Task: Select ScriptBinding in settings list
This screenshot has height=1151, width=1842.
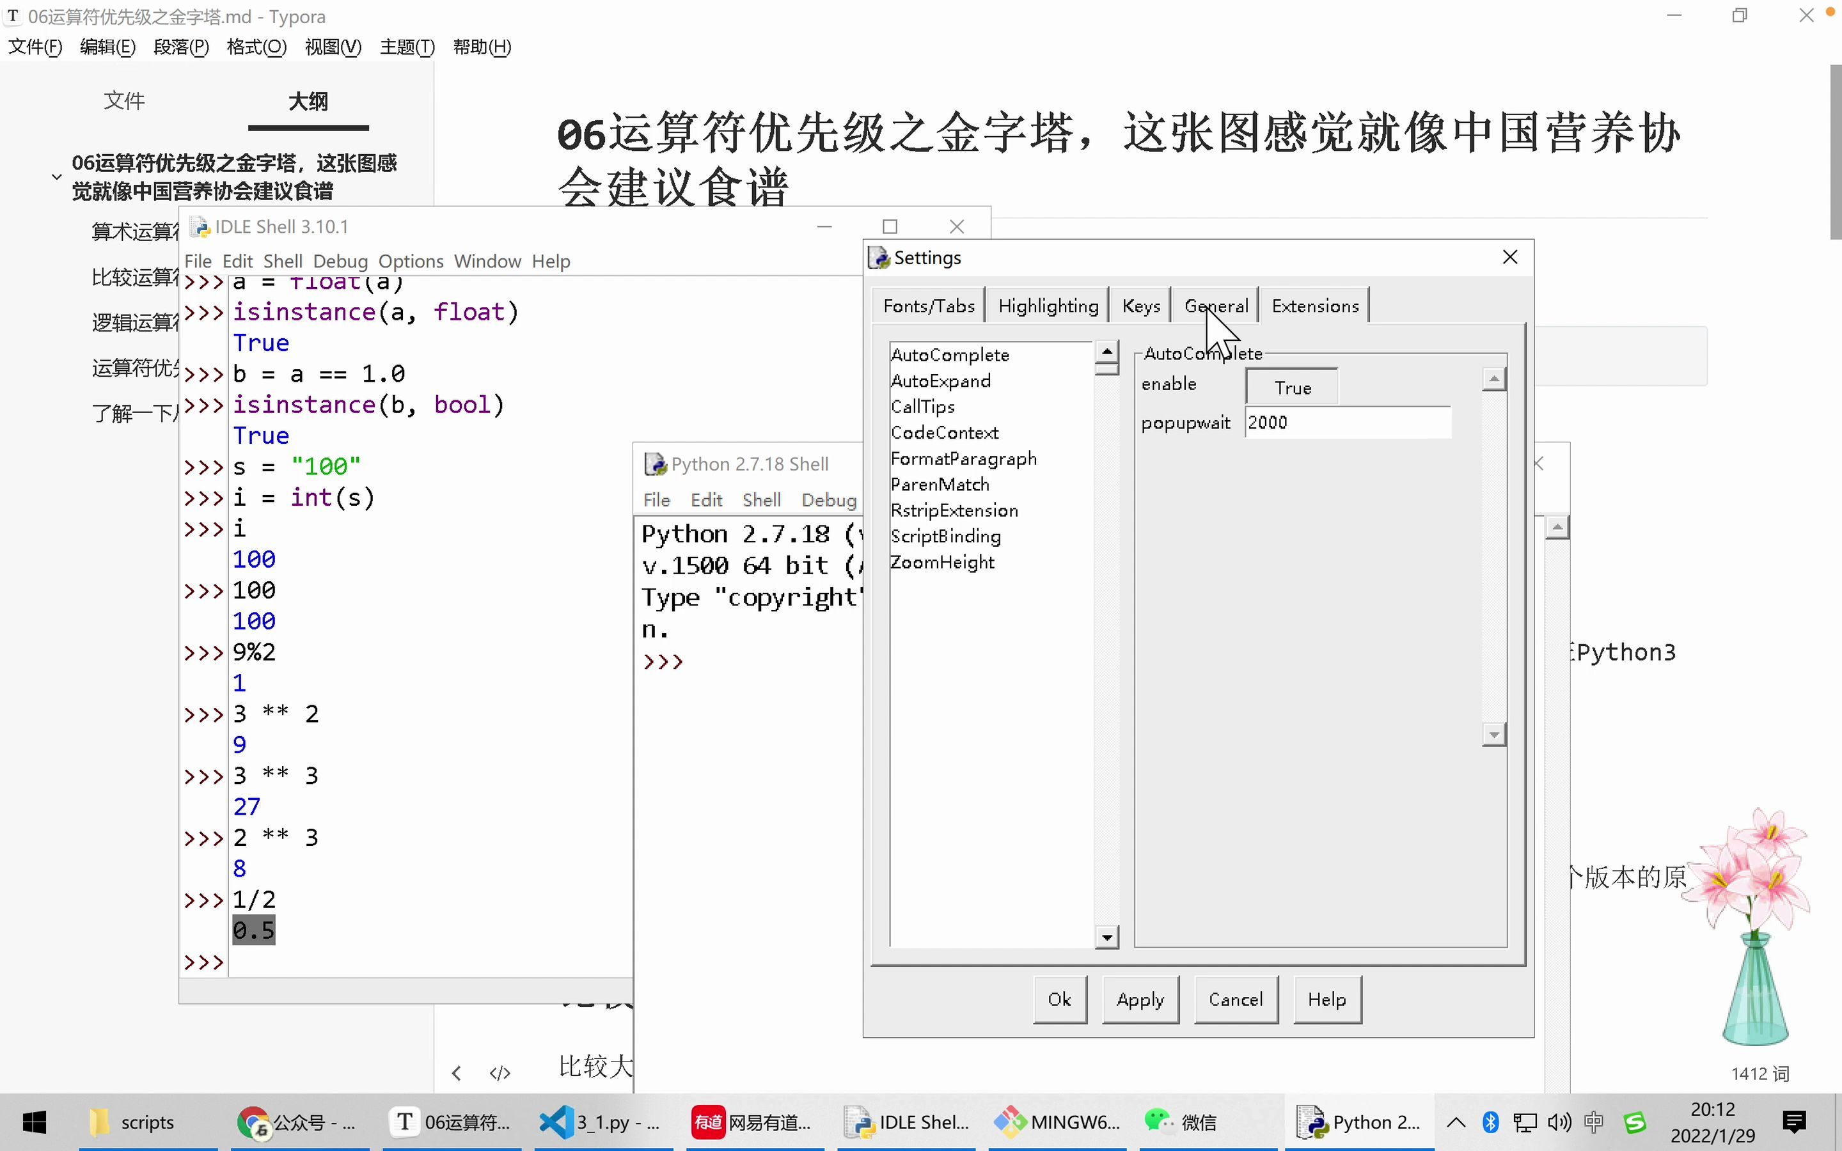Action: coord(945,536)
